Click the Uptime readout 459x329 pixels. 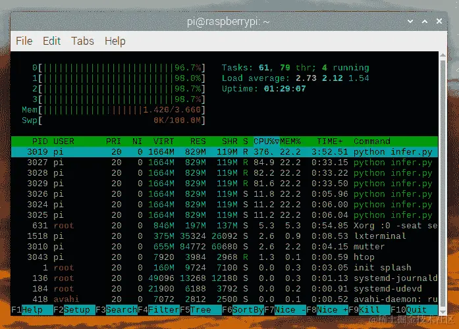(x=264, y=89)
